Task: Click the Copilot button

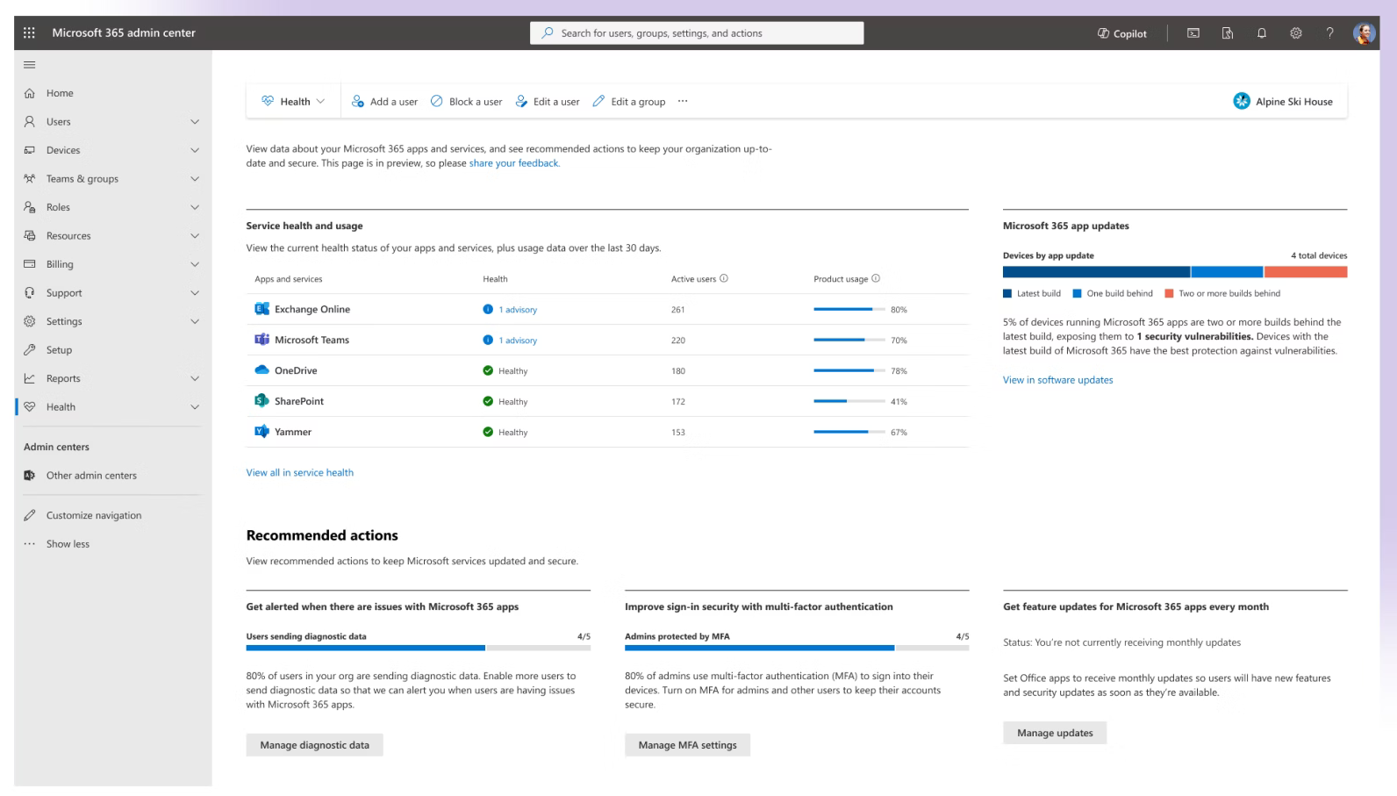Action: click(1121, 33)
